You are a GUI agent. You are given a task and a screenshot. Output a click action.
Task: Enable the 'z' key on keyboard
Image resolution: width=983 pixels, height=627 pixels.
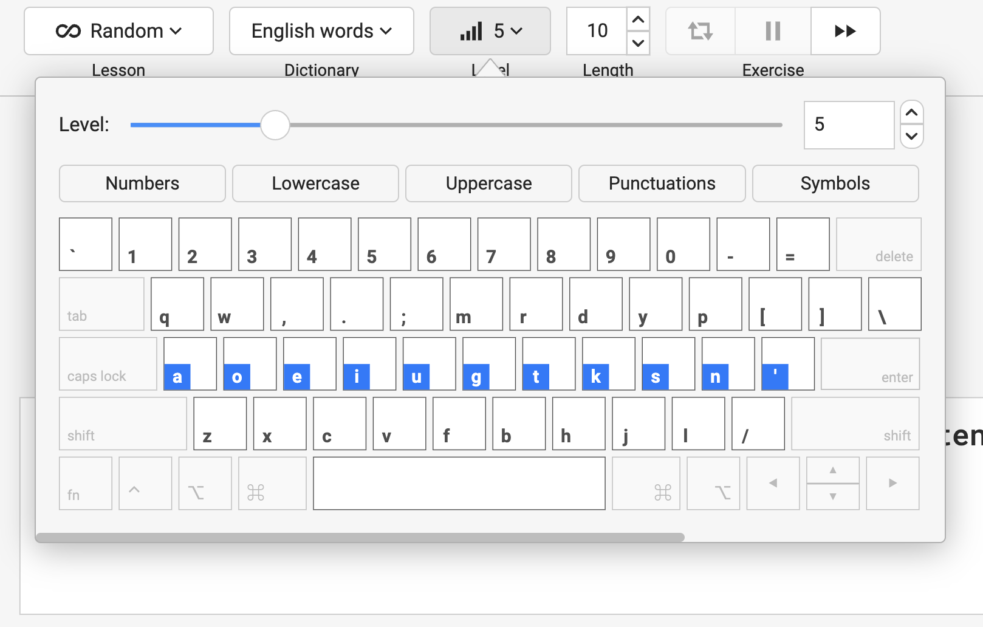click(220, 423)
